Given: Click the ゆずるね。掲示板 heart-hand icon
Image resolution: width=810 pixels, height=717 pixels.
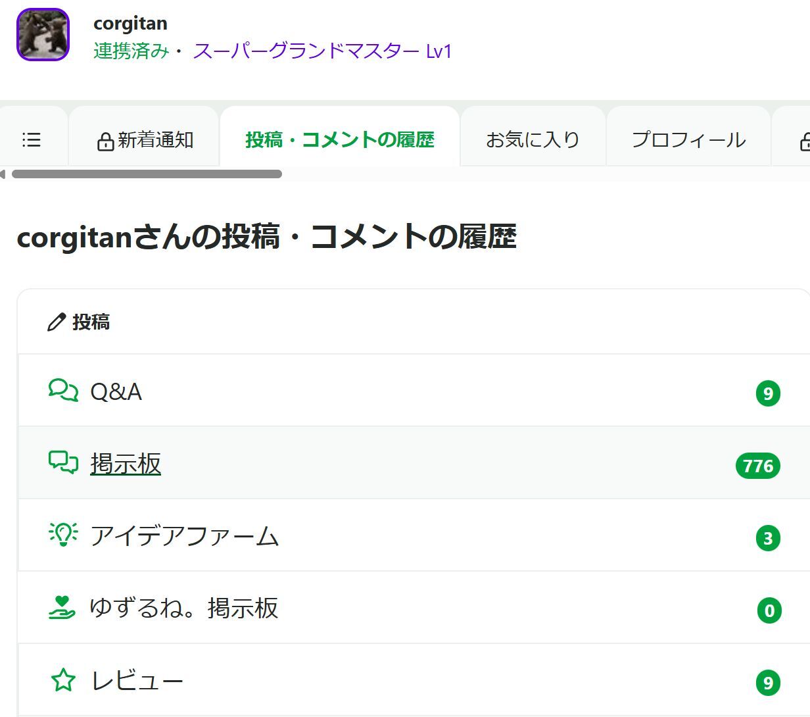Looking at the screenshot, I should 62,608.
